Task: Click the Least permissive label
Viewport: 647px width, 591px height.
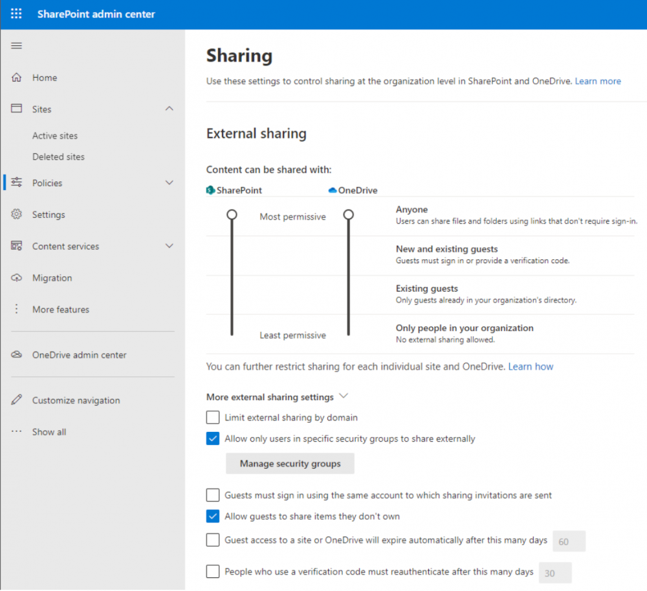Action: pyautogui.click(x=292, y=336)
